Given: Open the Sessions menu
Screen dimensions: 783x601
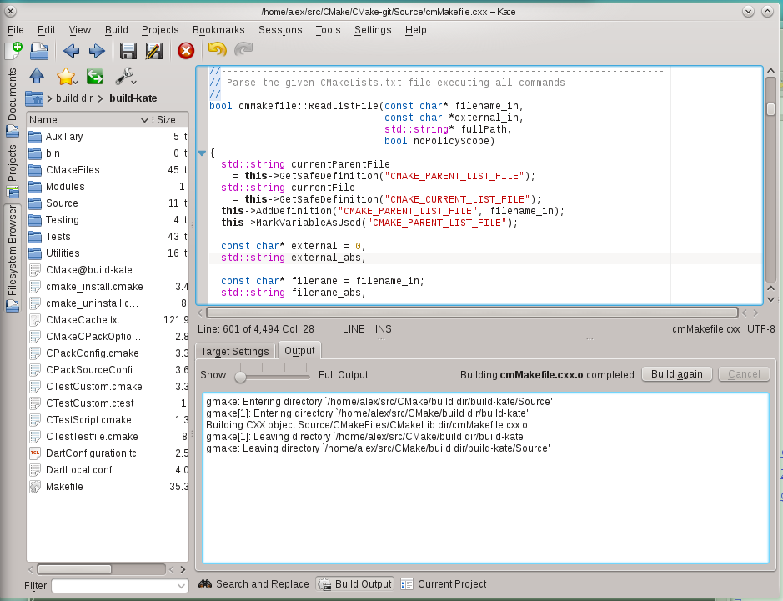Looking at the screenshot, I should (280, 30).
